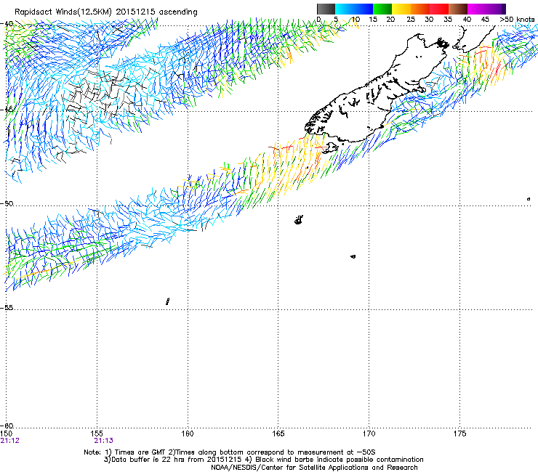Click the gray 0-5 knots color swatch

[326, 9]
